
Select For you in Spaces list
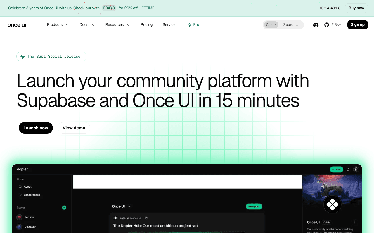coord(29,217)
